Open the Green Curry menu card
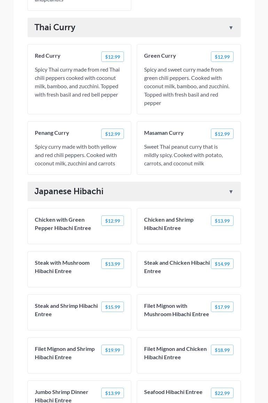The image size is (268, 403). coord(160,56)
